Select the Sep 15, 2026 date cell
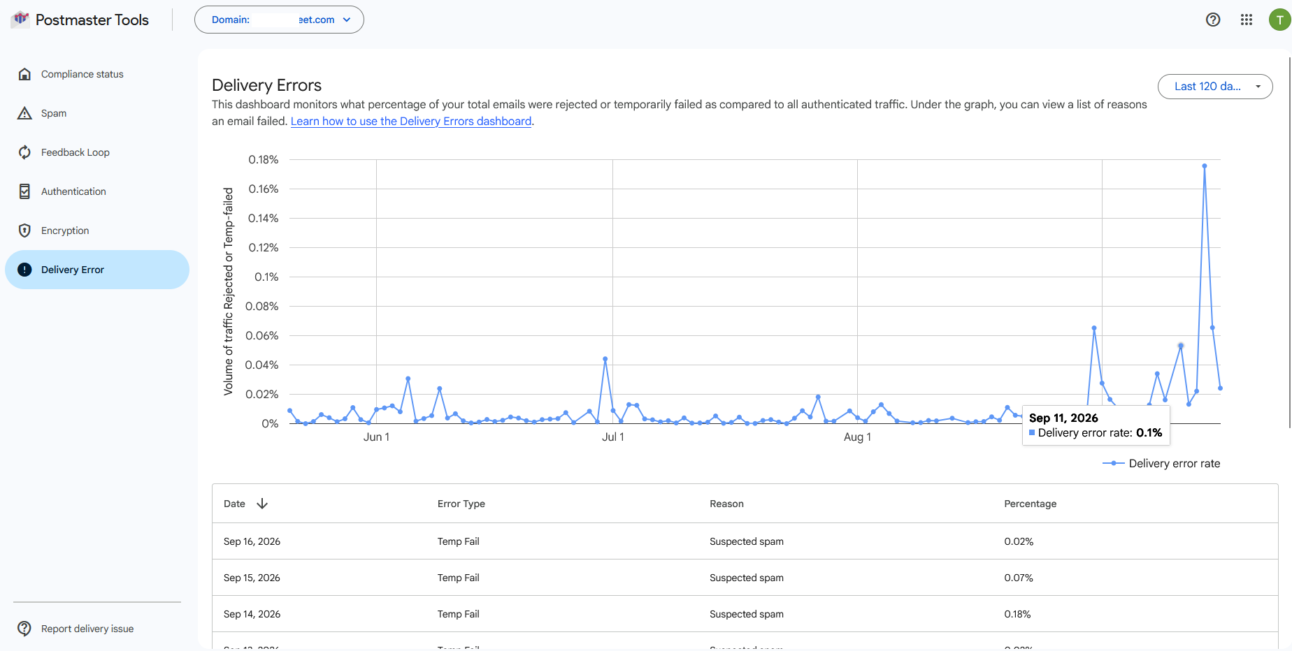Viewport: 1292px width, 651px height. coord(252,578)
